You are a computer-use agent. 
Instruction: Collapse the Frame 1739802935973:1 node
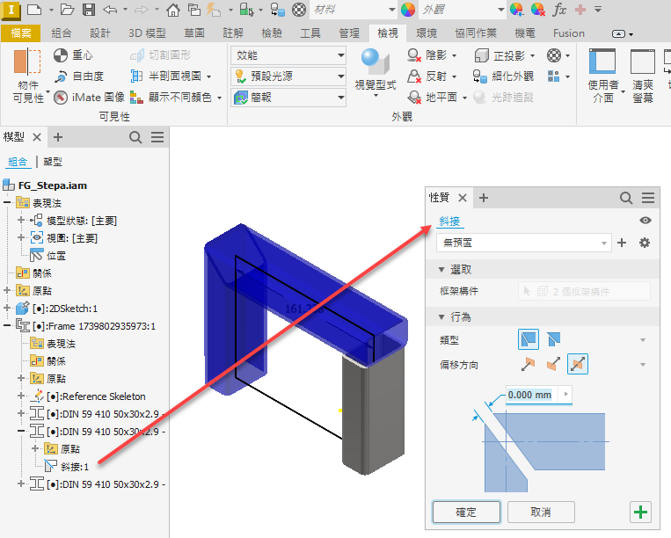coord(7,326)
